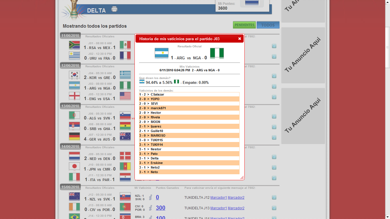390x219 pixels.
Task: Click the 15/06/2010 date header
Action: tap(70, 187)
